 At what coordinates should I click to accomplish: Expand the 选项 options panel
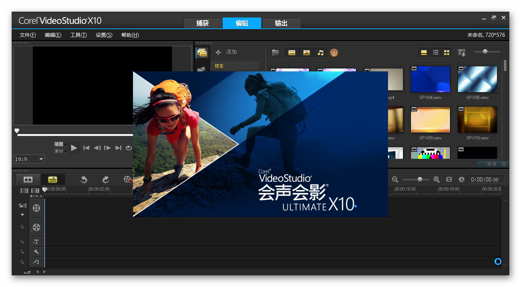[496, 164]
